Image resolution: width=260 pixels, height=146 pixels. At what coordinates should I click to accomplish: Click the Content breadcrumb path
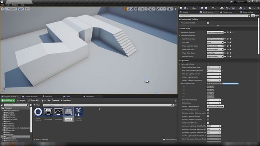[x=55, y=101]
